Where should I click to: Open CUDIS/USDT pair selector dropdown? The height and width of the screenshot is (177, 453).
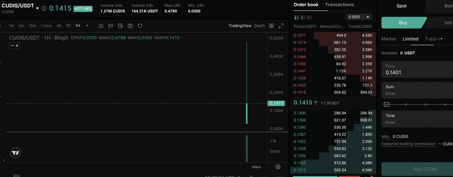(38, 8)
